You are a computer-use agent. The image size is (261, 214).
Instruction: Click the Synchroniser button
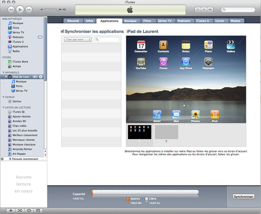pos(243,196)
